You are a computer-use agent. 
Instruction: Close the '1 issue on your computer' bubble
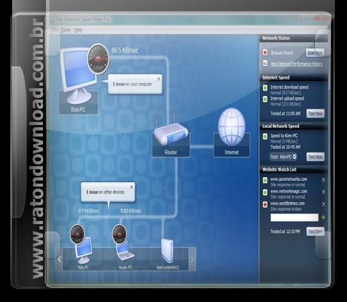[158, 79]
